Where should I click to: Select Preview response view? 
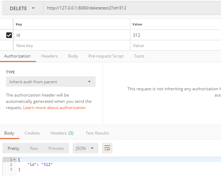(x=56, y=148)
